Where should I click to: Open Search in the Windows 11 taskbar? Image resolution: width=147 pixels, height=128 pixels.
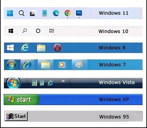pos(22,13)
